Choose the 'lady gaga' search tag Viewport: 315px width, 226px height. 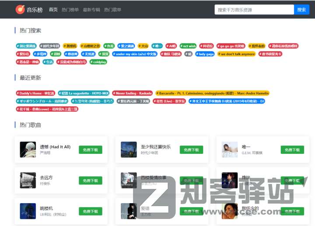tap(205, 54)
